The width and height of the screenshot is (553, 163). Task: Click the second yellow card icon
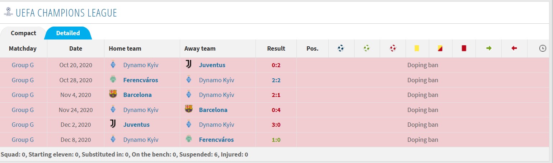[440, 48]
